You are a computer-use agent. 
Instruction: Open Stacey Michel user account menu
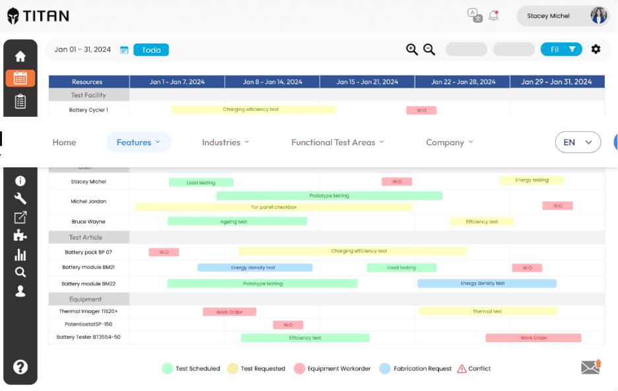[563, 16]
